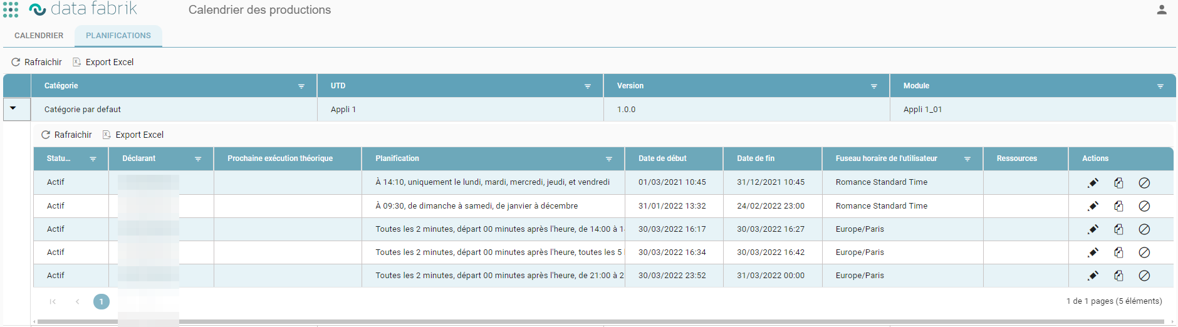Duplicate the planification starting 01/03/2021 10:45
Screen dimensions: 1178x327
(1118, 183)
